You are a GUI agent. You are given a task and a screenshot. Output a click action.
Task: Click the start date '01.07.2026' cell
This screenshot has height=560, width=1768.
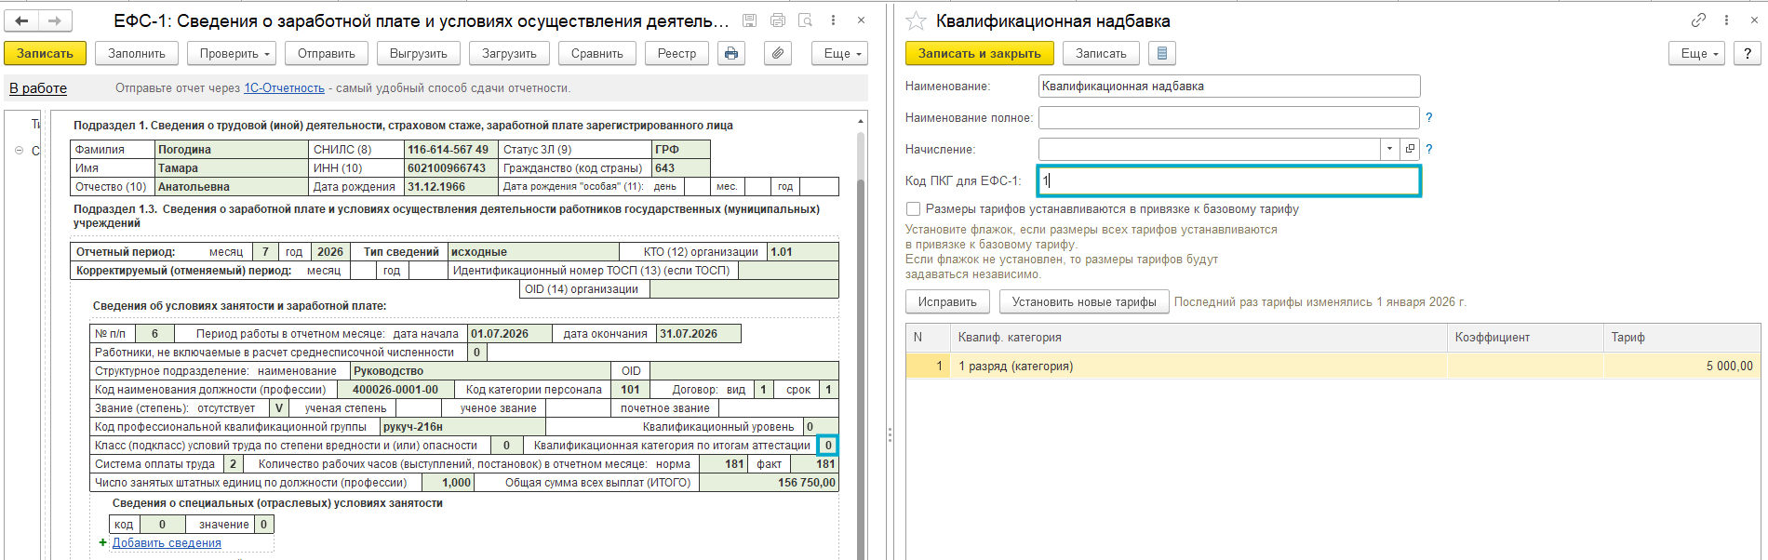(510, 334)
